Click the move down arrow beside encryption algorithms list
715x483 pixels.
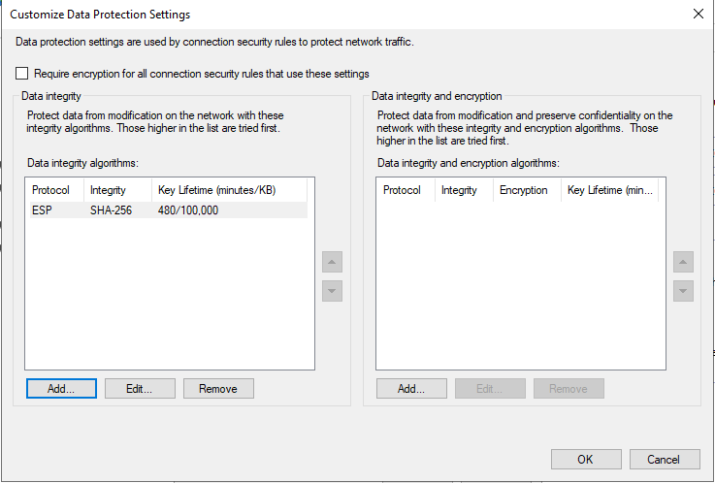(683, 290)
